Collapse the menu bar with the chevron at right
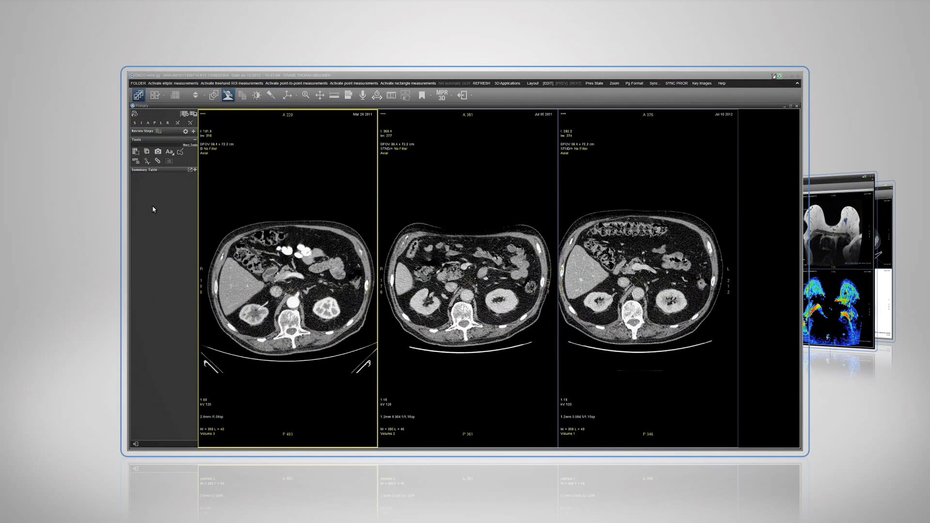930x523 pixels. pyautogui.click(x=797, y=83)
